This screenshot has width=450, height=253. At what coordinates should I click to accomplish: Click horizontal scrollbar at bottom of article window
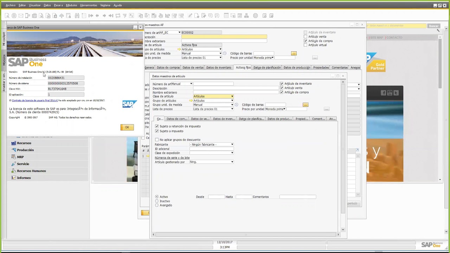(x=245, y=234)
